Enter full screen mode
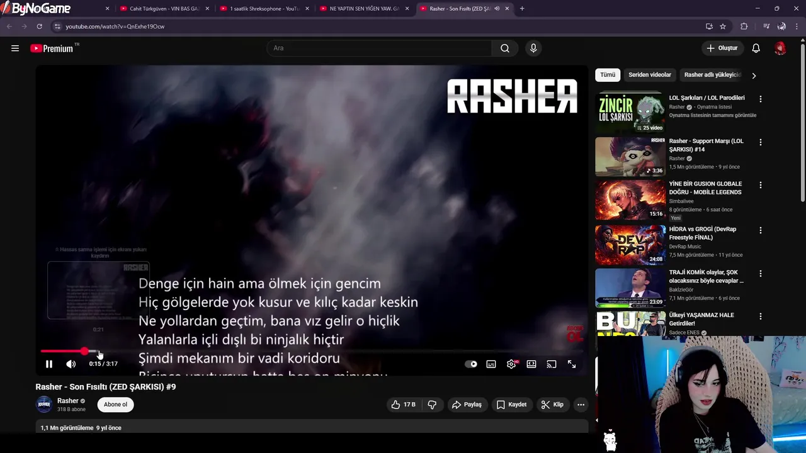This screenshot has height=453, width=806. [572, 364]
